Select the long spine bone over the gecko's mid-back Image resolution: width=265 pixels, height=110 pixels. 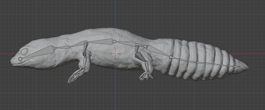coord(101,42)
